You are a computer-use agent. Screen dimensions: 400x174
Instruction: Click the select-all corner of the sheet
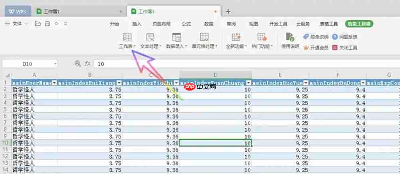8,75
